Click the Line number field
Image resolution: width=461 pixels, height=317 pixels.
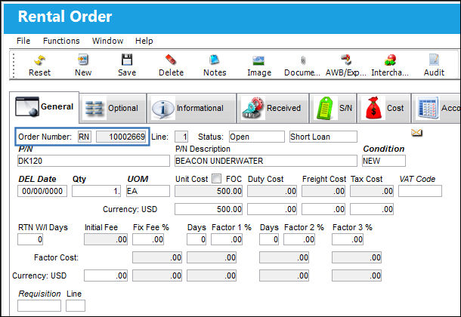click(x=181, y=137)
